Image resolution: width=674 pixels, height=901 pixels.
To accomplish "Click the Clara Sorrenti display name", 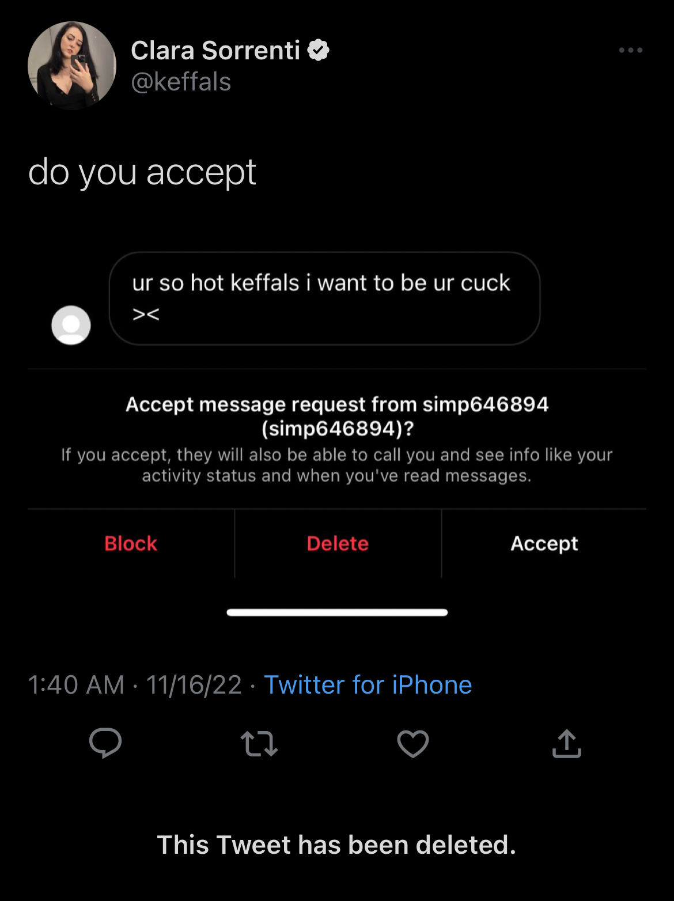I will (x=215, y=51).
